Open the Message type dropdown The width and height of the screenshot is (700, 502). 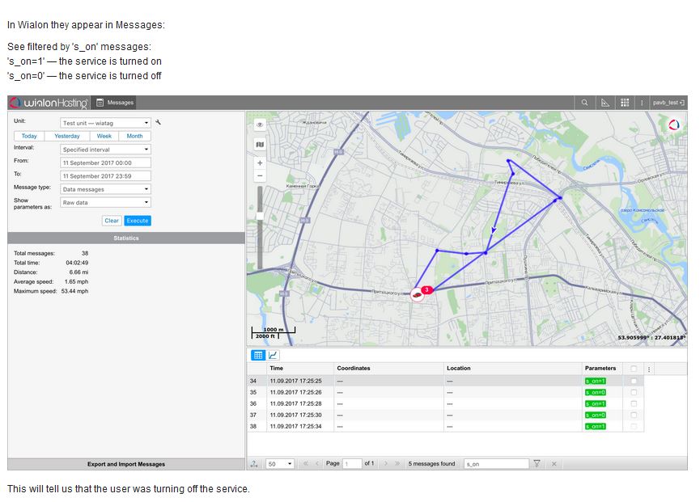click(x=105, y=190)
